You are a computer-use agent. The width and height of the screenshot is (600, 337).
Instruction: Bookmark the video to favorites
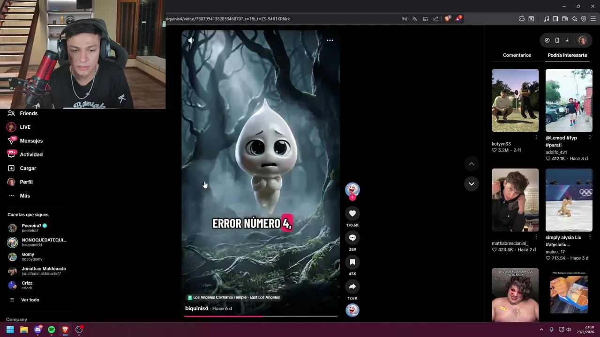(x=352, y=262)
